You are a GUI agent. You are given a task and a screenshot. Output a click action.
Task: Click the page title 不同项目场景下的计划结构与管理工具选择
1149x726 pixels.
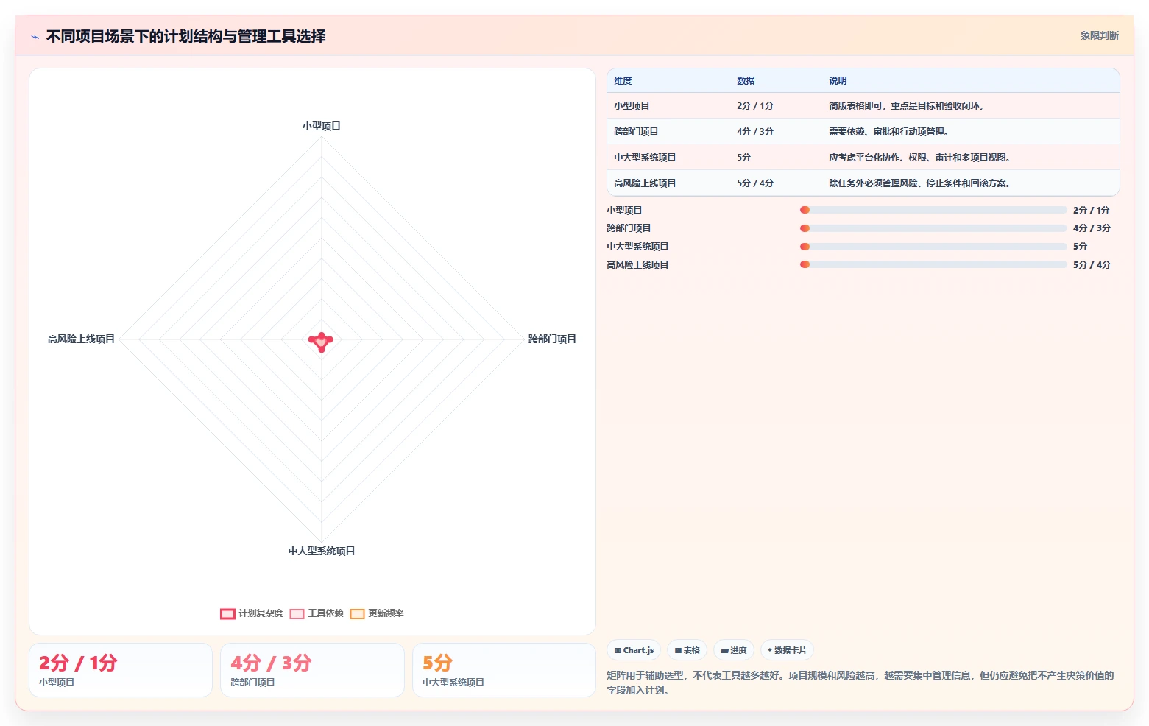[x=186, y=37]
